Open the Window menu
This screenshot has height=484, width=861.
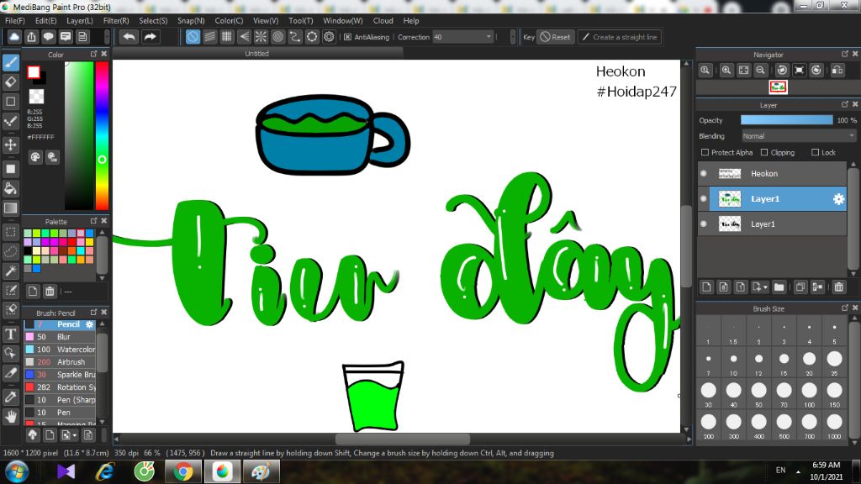tap(343, 20)
